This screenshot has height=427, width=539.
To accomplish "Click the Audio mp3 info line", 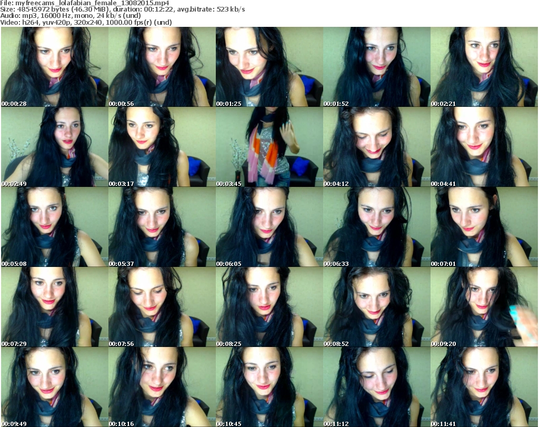I will [71, 16].
